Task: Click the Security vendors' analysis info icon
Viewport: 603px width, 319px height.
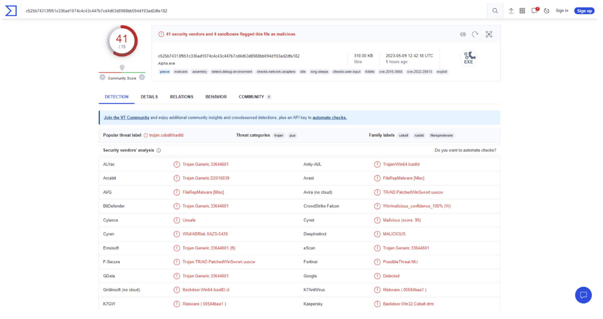Action: (159, 150)
